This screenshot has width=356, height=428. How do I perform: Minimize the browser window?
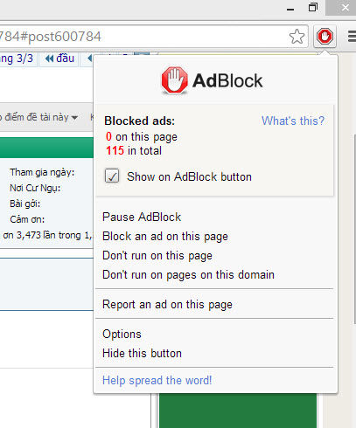tap(290, 9)
